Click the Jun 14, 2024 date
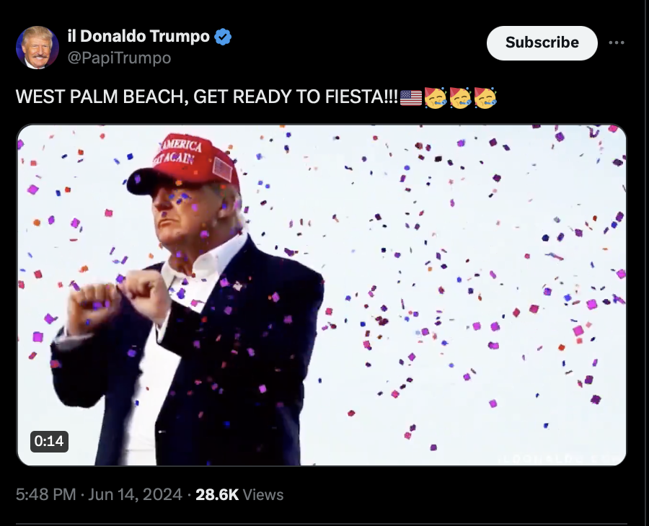This screenshot has width=649, height=526. 136,494
